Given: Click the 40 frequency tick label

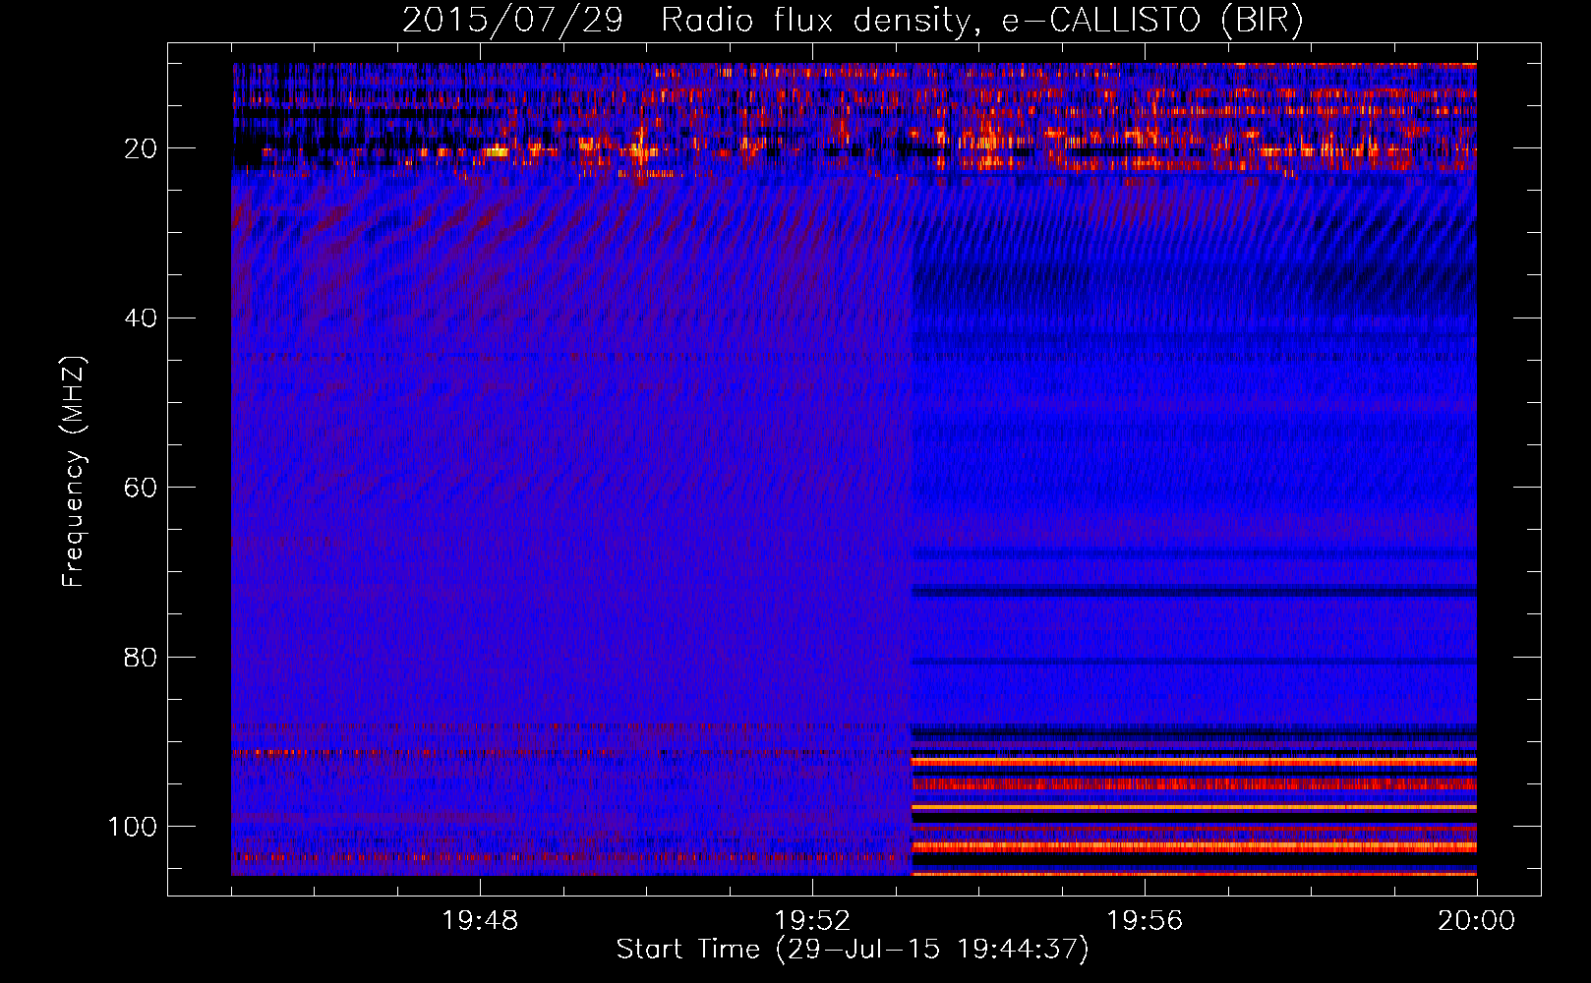Looking at the screenshot, I should [142, 318].
